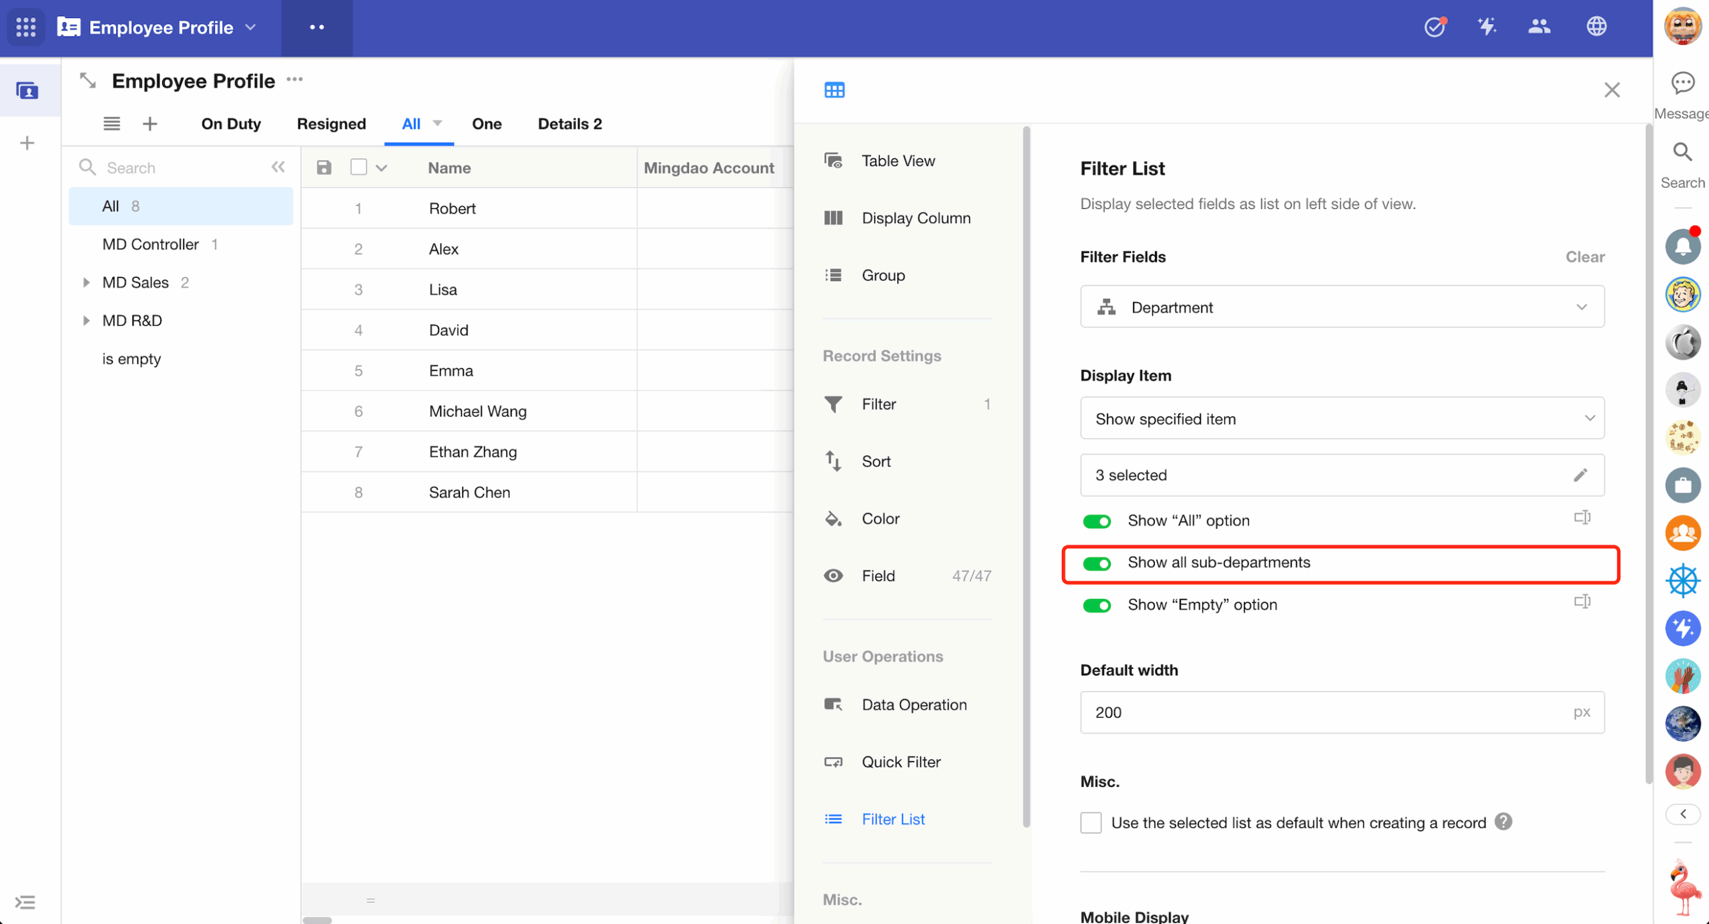Viewport: 1709px width, 924px height.
Task: Select the All filter list item
Action: click(181, 206)
